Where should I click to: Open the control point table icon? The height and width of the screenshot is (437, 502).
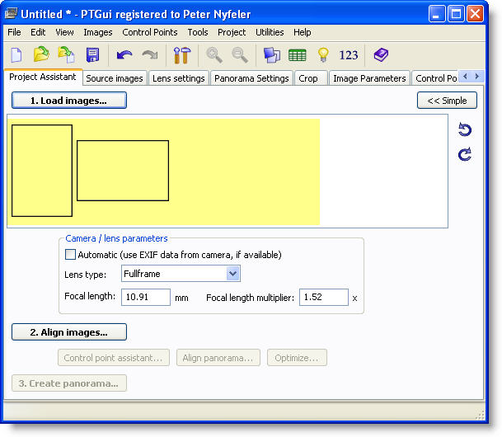coord(297,55)
